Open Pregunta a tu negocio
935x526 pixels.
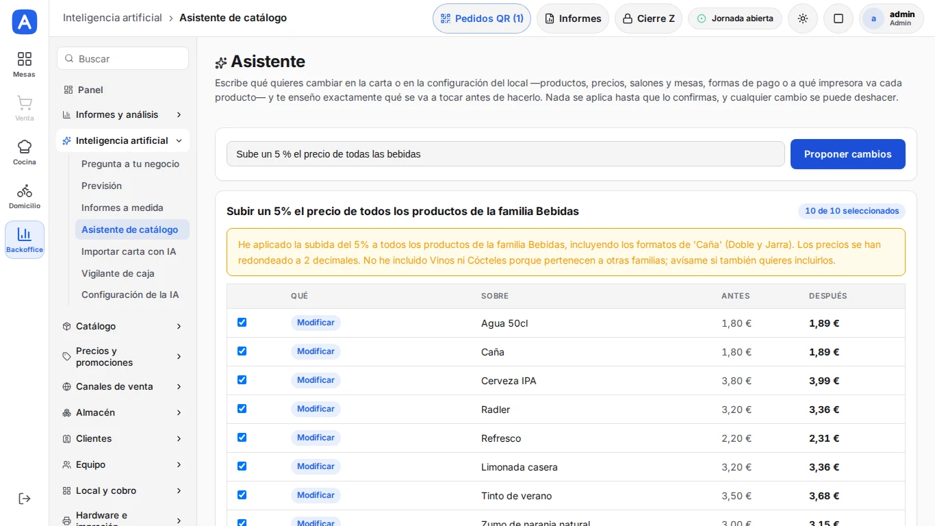pyautogui.click(x=132, y=164)
